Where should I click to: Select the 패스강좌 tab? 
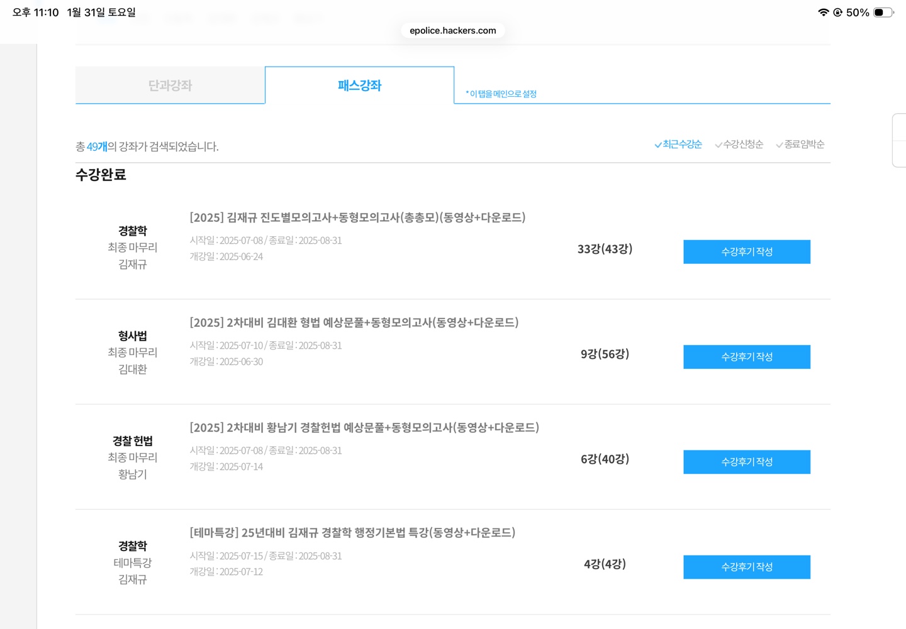click(x=359, y=85)
